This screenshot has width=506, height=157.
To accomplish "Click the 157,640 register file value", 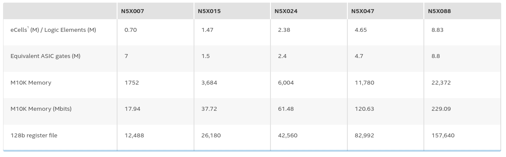I will [x=443, y=136].
